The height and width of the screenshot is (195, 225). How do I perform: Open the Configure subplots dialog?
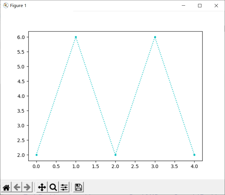coord(64,187)
